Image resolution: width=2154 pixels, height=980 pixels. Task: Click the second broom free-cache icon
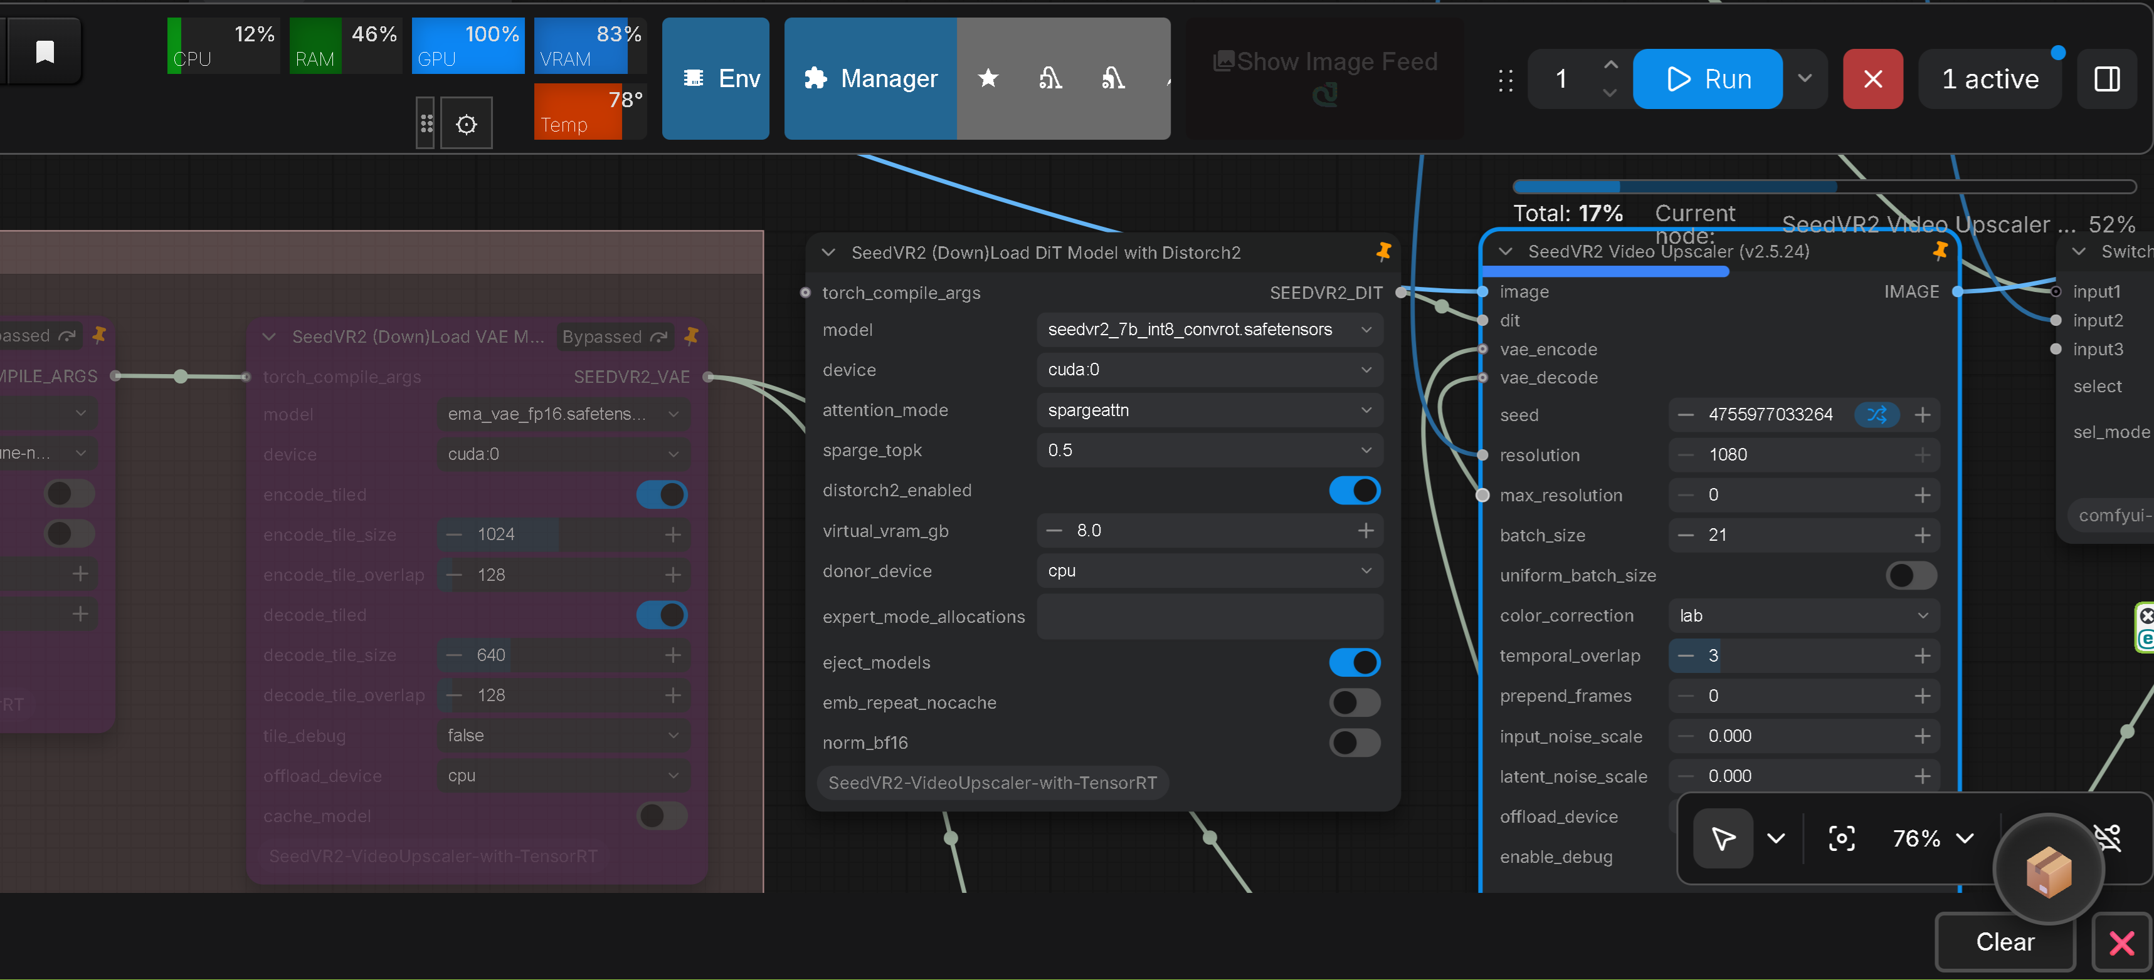(x=1113, y=78)
